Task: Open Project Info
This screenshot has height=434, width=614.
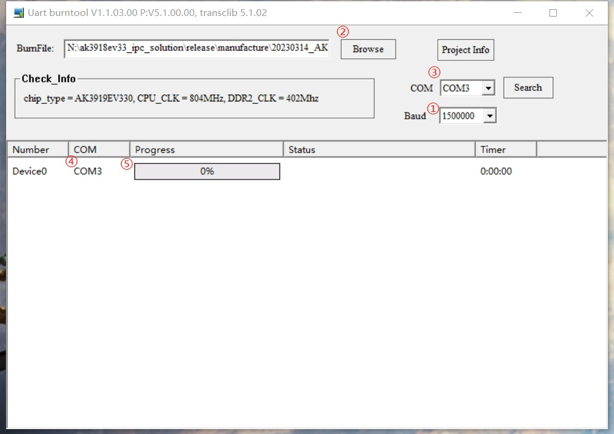Action: click(465, 50)
